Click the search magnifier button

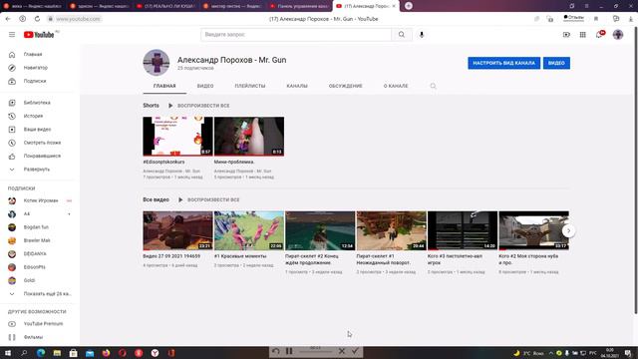coord(402,35)
